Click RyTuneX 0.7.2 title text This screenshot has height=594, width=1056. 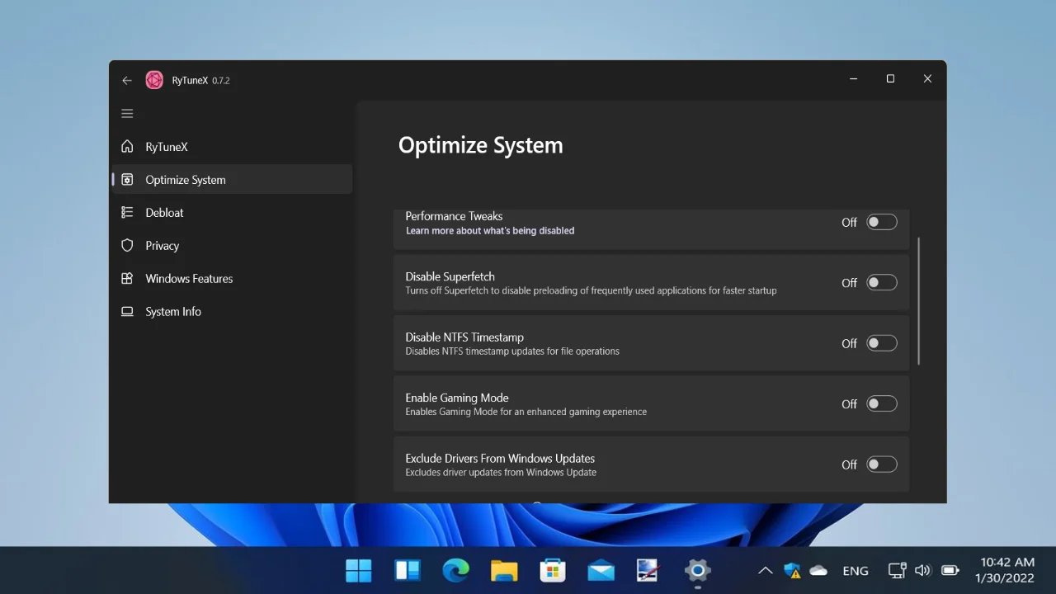pos(200,80)
